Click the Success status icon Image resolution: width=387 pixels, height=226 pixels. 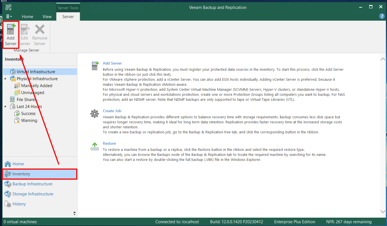tap(17, 114)
